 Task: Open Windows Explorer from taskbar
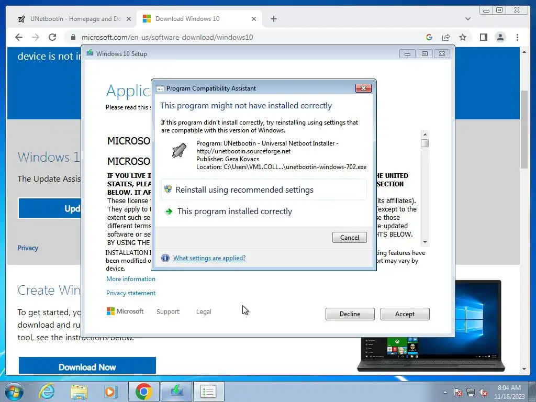coord(79,392)
